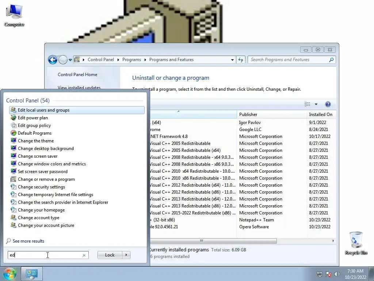This screenshot has height=281, width=374.
Task: Open the volume speaker tray icon
Action: (x=337, y=274)
